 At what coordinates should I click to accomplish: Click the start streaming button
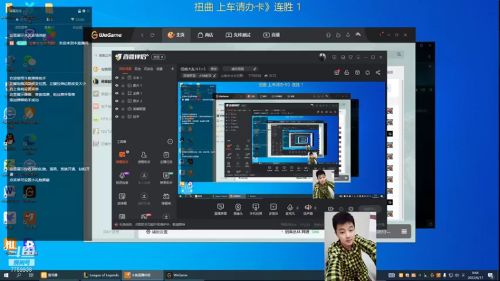tap(369, 209)
